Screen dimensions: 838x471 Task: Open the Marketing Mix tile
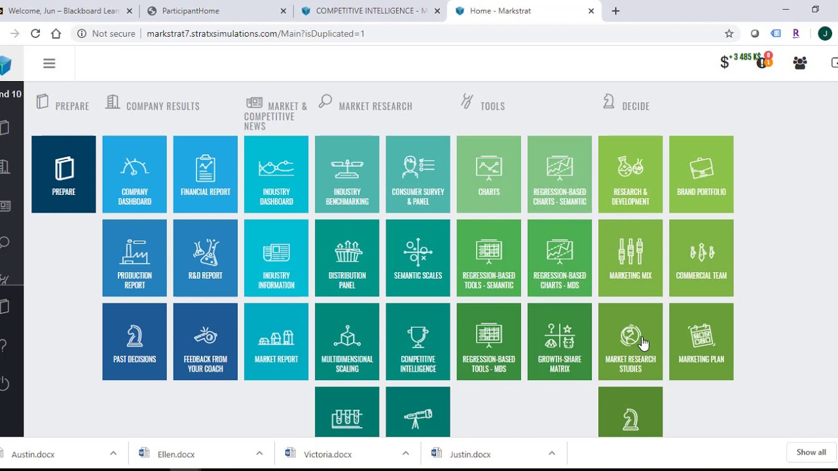(630, 258)
